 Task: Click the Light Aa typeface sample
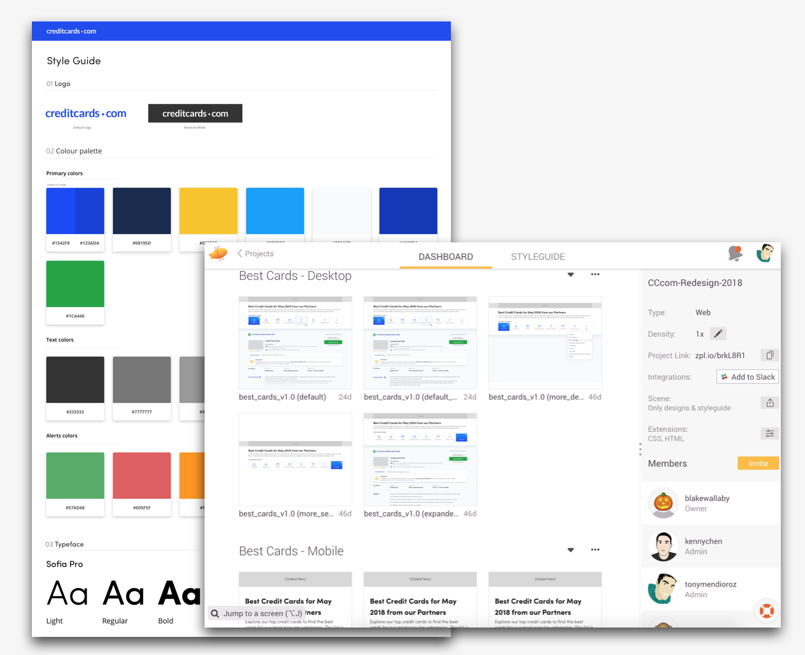coord(68,594)
